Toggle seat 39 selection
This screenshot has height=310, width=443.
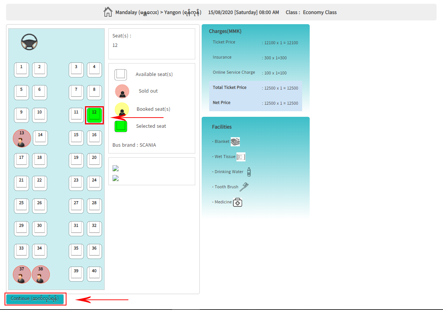coord(76,274)
